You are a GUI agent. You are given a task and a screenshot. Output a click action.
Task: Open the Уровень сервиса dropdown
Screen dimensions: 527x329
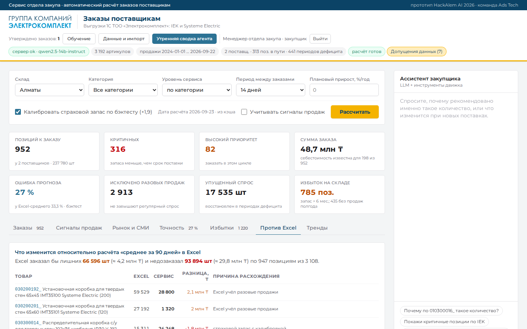coord(197,90)
